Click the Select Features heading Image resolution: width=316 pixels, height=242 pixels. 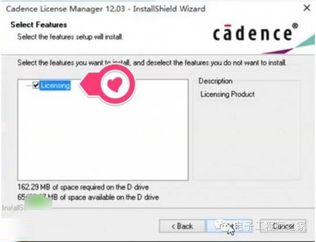39,25
